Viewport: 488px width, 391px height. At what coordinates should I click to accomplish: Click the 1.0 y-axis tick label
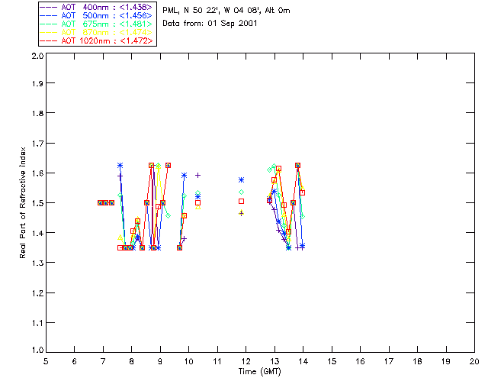coord(37,350)
